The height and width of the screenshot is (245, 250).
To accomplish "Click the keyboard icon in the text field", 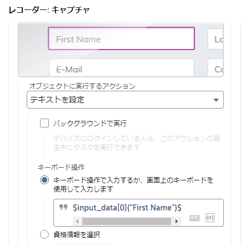I will click(194, 218).
